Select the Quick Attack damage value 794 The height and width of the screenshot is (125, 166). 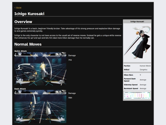tap(70, 60)
